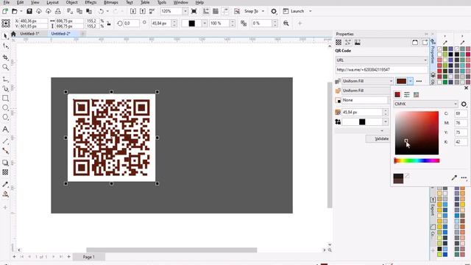Close the color picker popup
Image resolution: width=471 pixels, height=265 pixels.
pyautogui.click(x=466, y=88)
